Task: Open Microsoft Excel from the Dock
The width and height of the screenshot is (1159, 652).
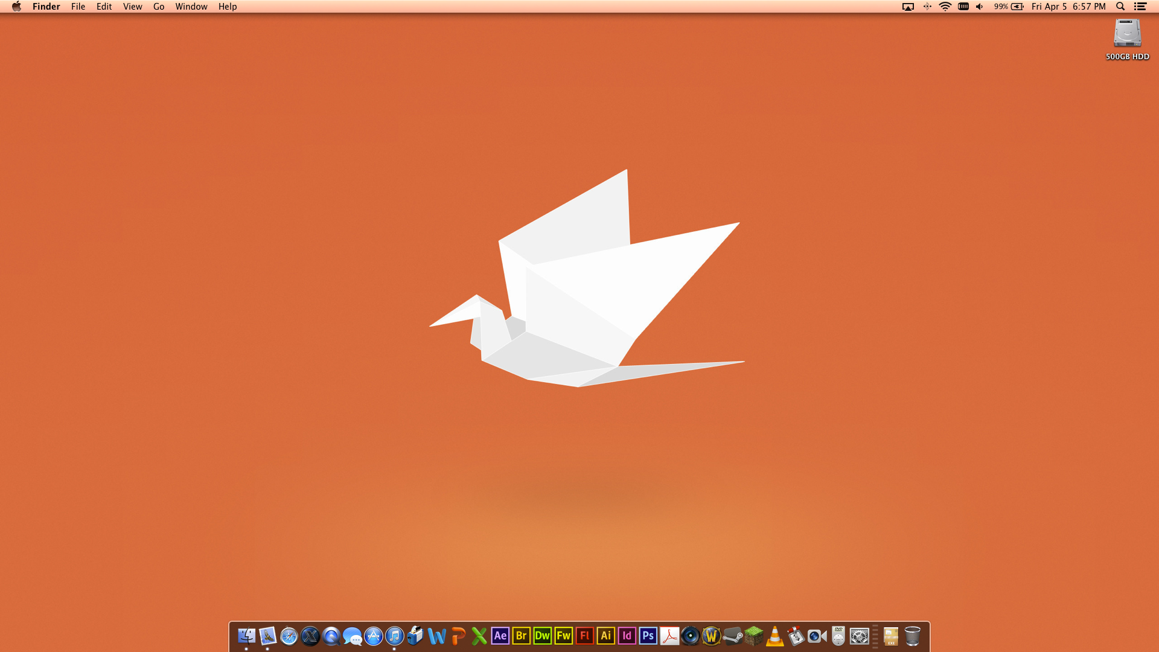Action: (x=479, y=636)
